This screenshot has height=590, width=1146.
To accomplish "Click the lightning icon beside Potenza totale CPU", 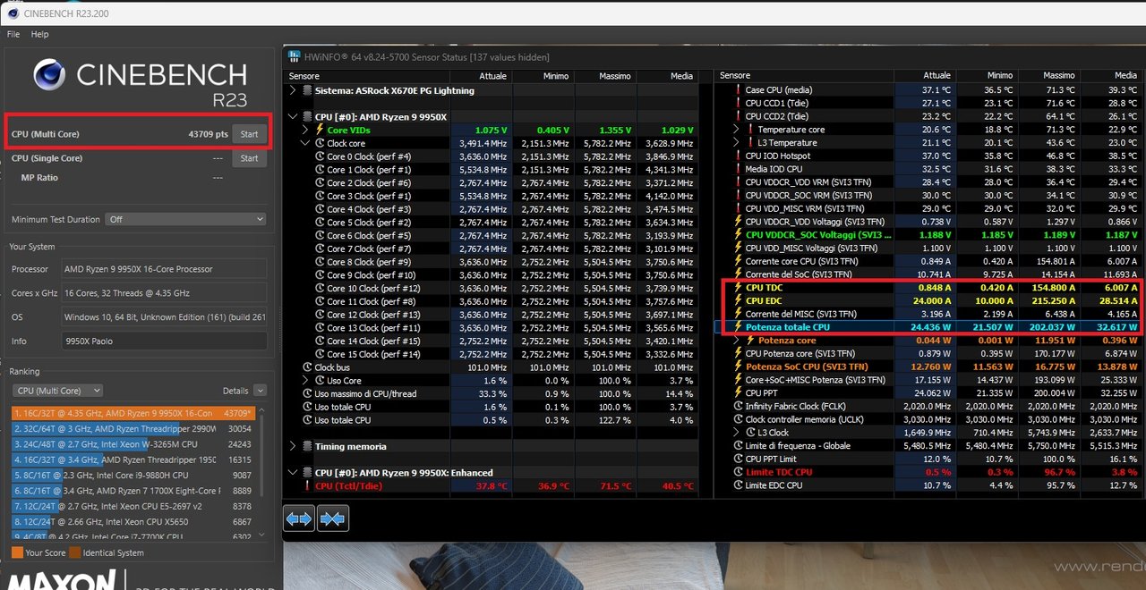I will click(x=738, y=327).
